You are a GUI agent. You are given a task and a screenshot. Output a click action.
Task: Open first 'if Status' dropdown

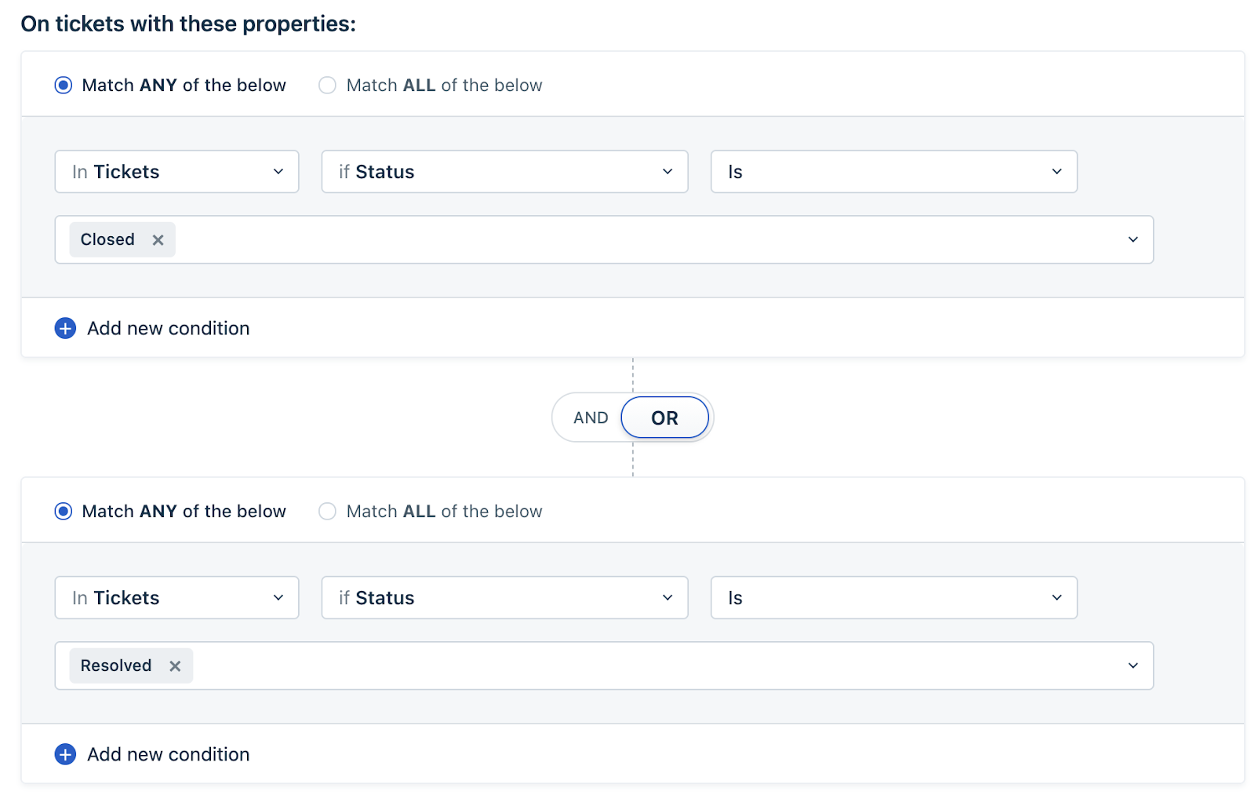(504, 172)
